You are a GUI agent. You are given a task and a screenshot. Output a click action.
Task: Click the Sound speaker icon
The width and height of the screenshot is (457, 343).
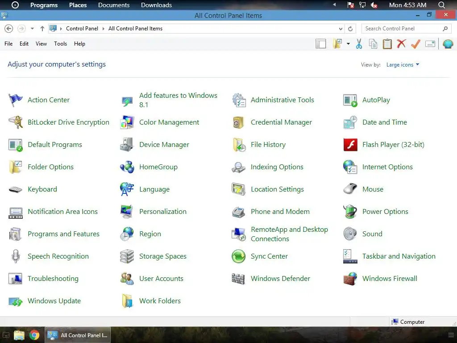(350, 234)
